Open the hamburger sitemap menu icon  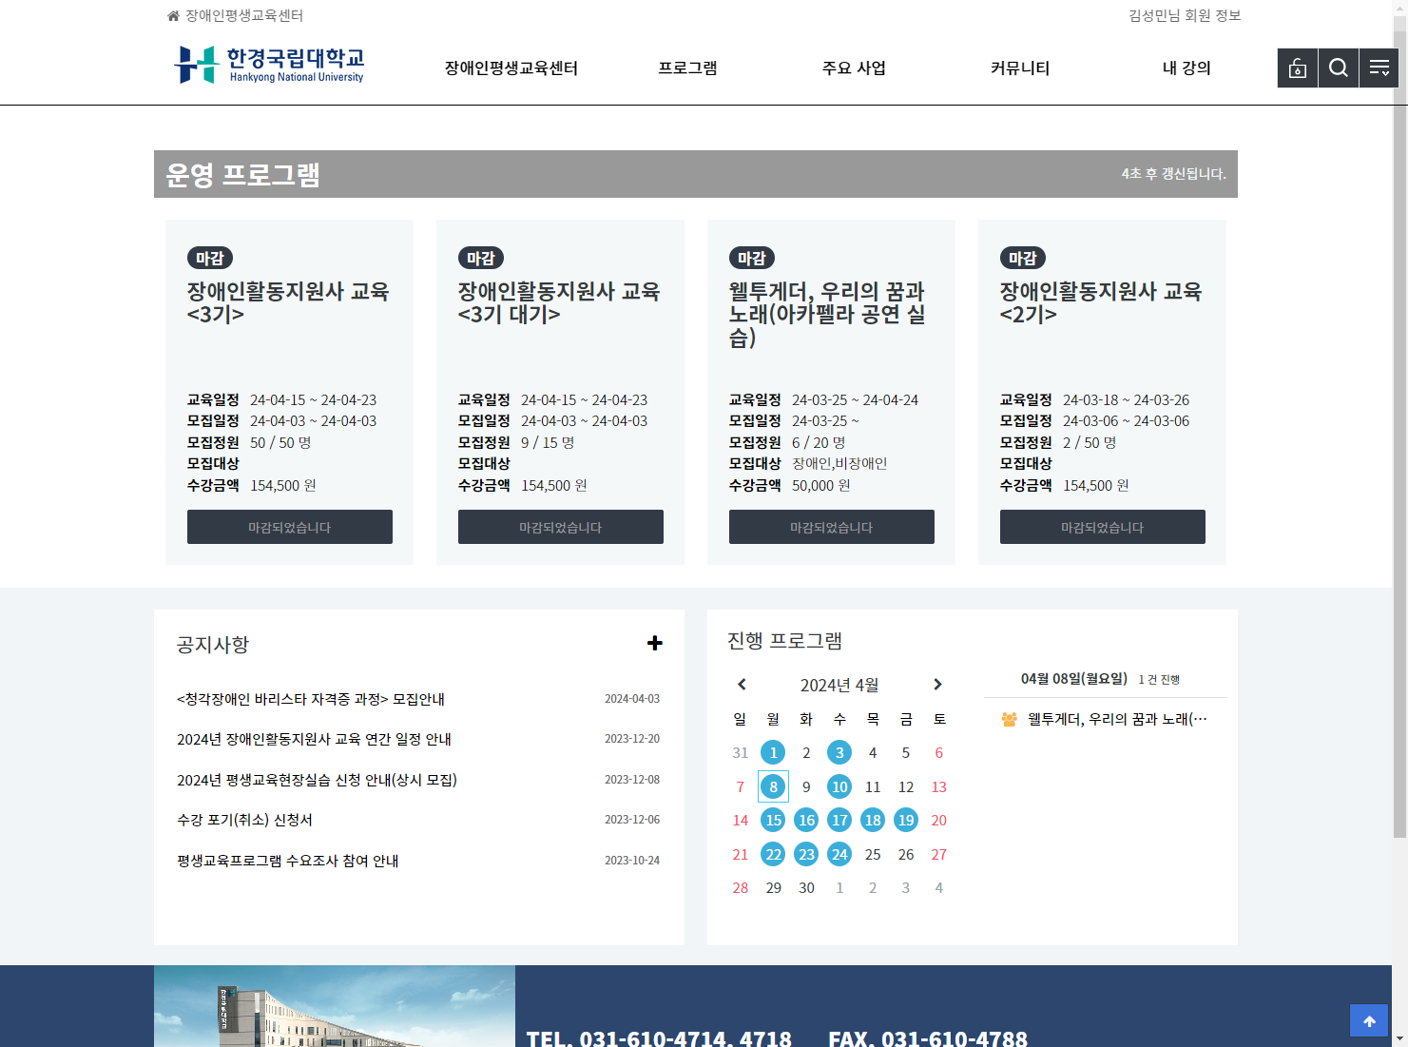pyautogui.click(x=1379, y=68)
